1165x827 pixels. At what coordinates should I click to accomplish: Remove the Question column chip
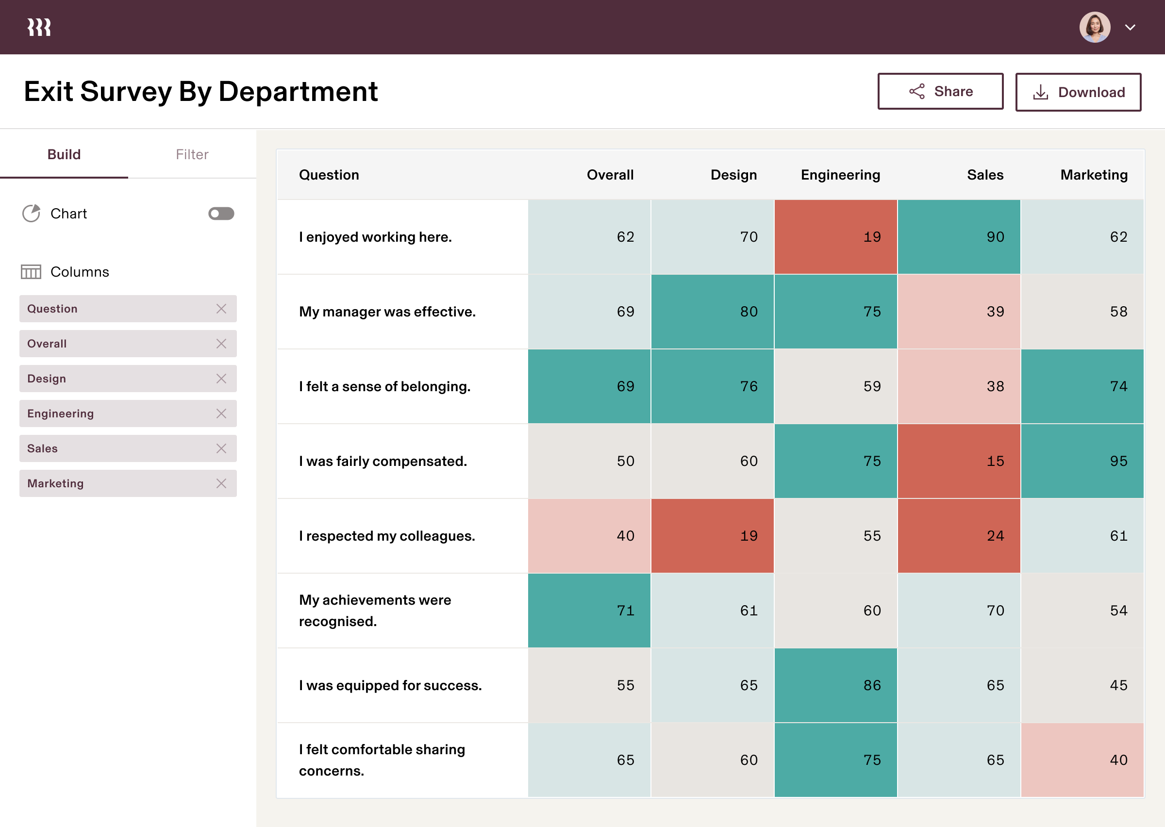tap(221, 308)
